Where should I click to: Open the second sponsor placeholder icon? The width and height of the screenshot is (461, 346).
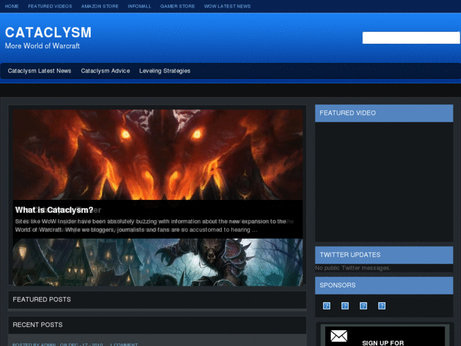click(x=345, y=305)
